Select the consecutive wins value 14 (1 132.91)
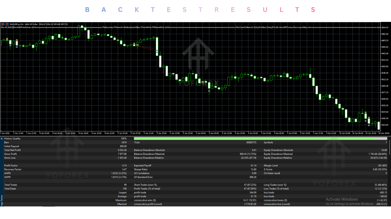 pos(249,200)
